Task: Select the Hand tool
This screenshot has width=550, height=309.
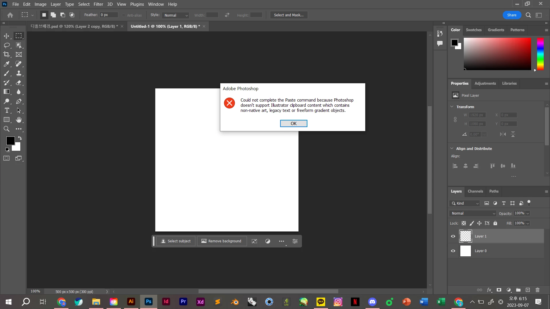Action: [x=19, y=120]
